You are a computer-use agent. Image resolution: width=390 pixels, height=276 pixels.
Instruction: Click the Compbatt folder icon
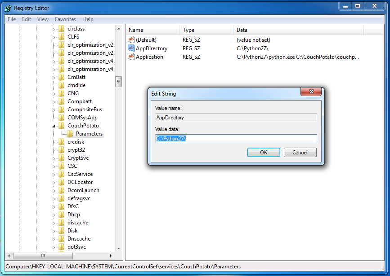62,101
